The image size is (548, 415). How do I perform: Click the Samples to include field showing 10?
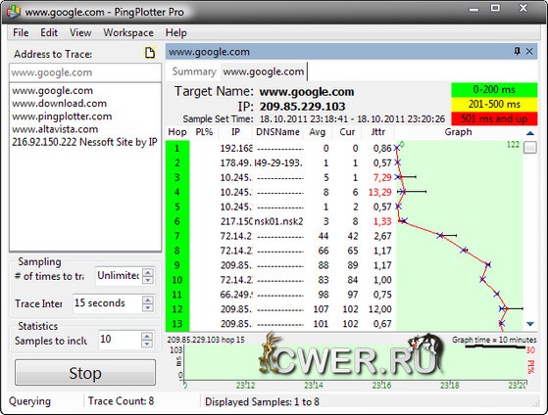click(x=120, y=340)
